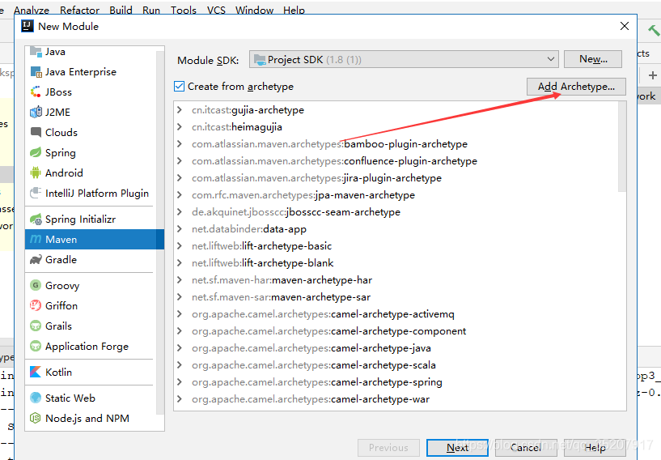Choose the Spring leaf icon
Image resolution: width=661 pixels, height=460 pixels.
tap(36, 153)
